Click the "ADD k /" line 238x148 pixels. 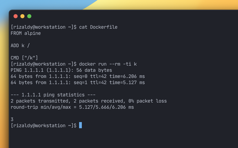tap(20, 45)
